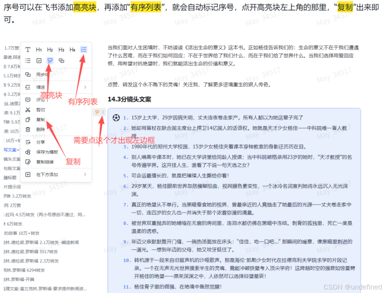Open the 缩进 indent submenu
The image size is (383, 293).
tap(56, 87)
